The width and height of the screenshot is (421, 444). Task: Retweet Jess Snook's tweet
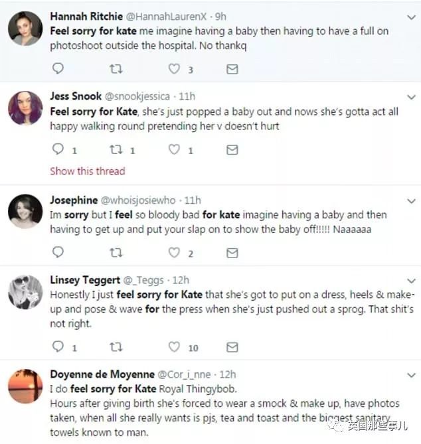(116, 150)
